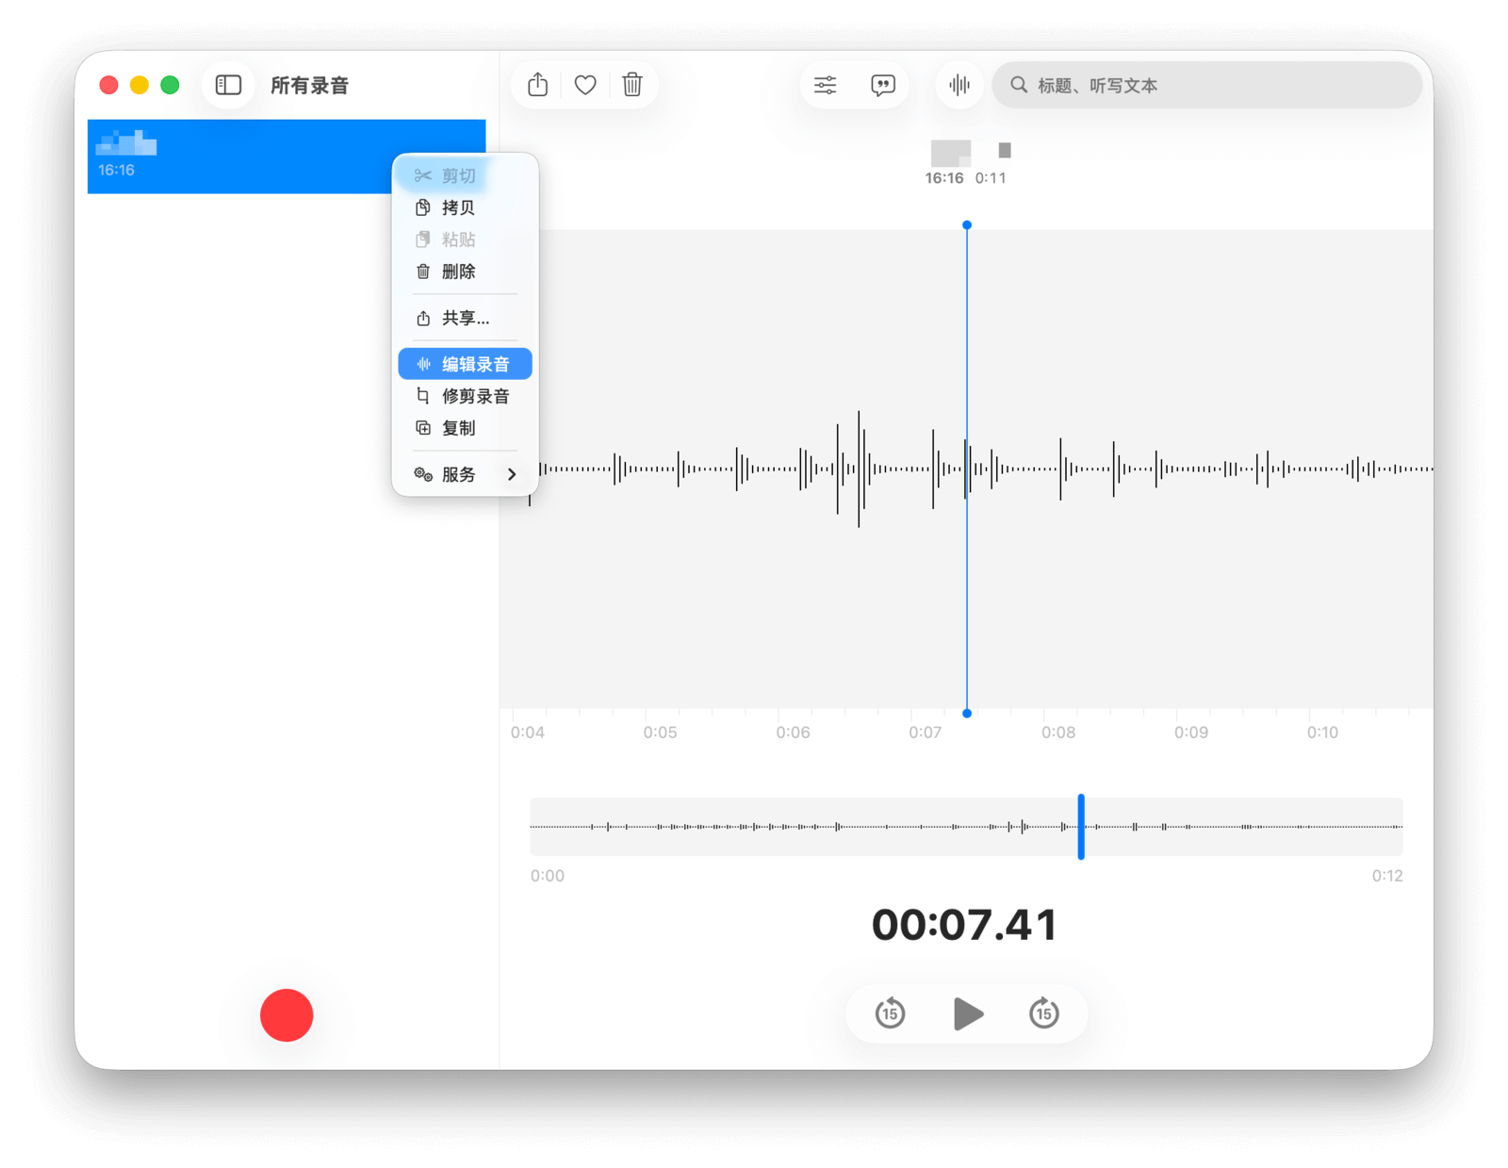
Task: Open the playback settings sliders icon
Action: (x=825, y=85)
